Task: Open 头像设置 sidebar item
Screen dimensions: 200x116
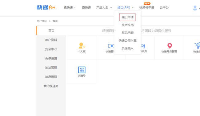Action: pos(51,58)
